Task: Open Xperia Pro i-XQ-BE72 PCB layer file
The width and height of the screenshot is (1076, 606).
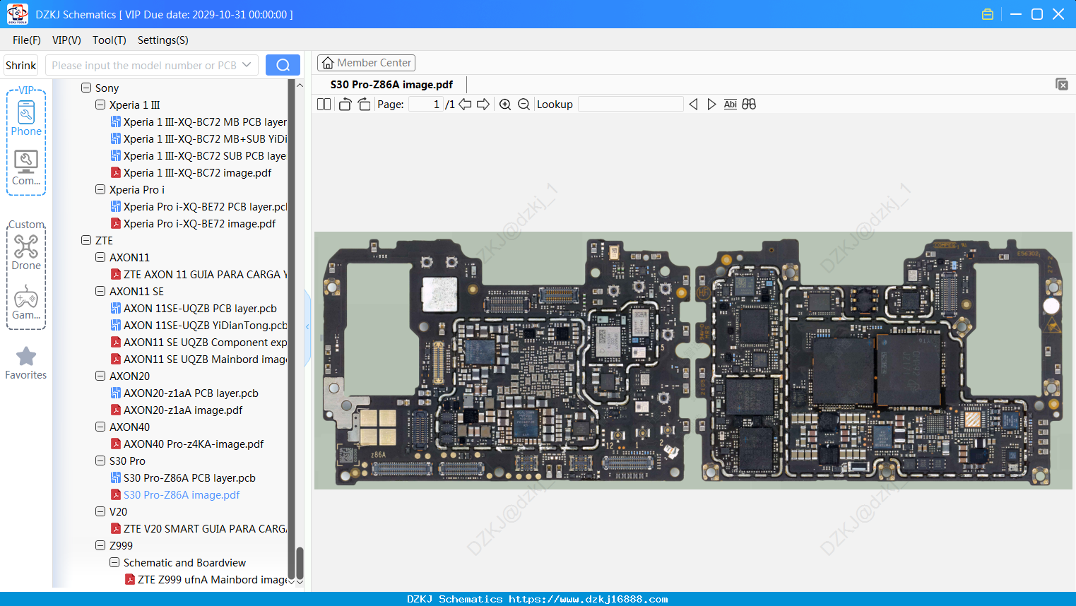Action: (x=199, y=206)
